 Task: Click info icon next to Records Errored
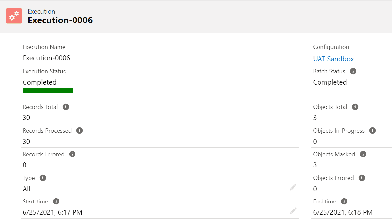point(73,154)
